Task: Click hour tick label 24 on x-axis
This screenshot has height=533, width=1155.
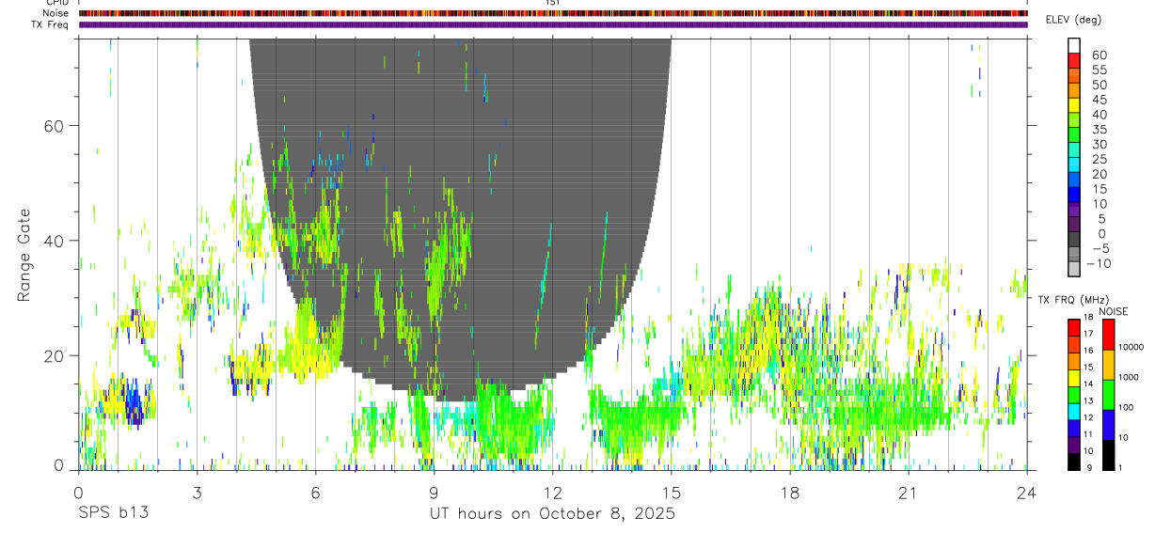Action: point(1027,492)
